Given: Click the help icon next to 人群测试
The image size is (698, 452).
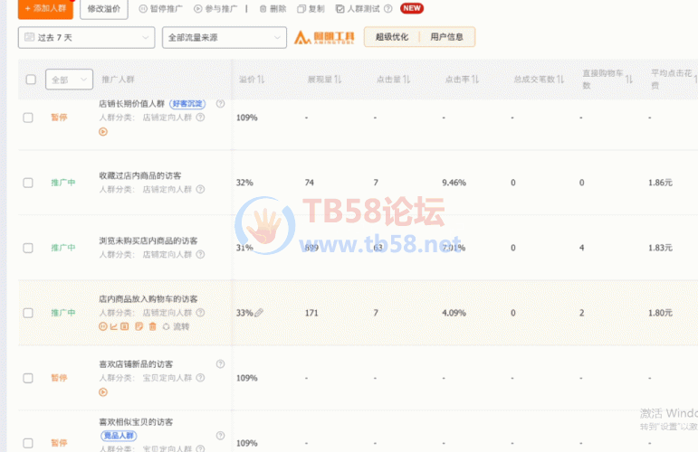Looking at the screenshot, I should point(388,9).
